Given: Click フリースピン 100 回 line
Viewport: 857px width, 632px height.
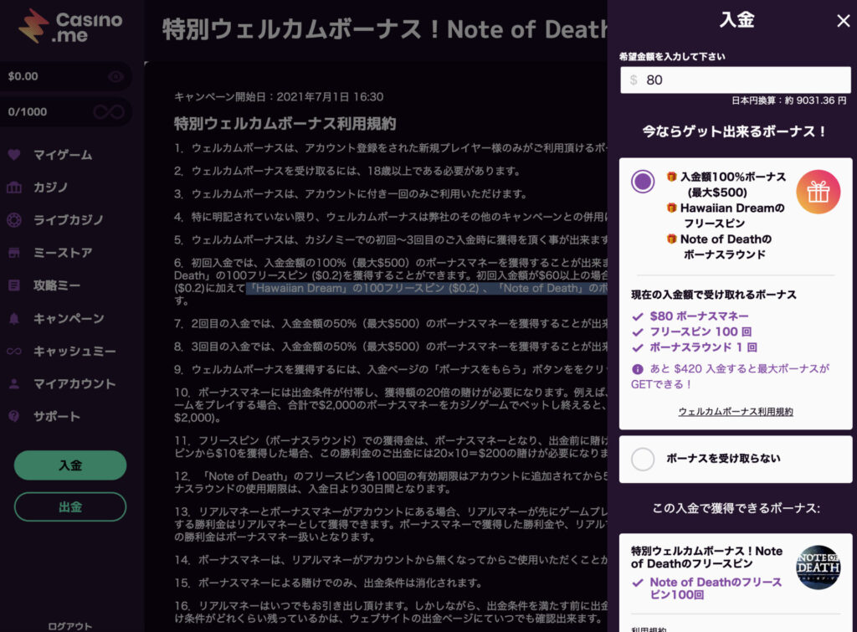Looking at the screenshot, I should pos(700,331).
